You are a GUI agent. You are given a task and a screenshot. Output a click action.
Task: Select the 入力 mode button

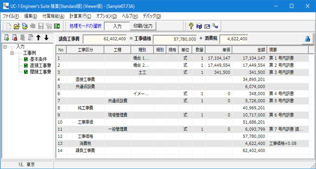point(117,26)
